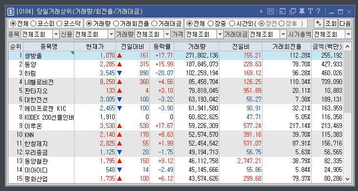
Task: Click the window layout icon in title bar
Action: tap(283, 11)
